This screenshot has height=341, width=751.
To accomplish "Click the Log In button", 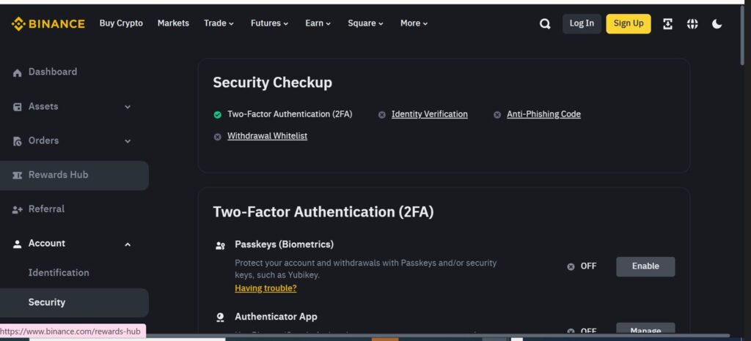I will coord(582,24).
